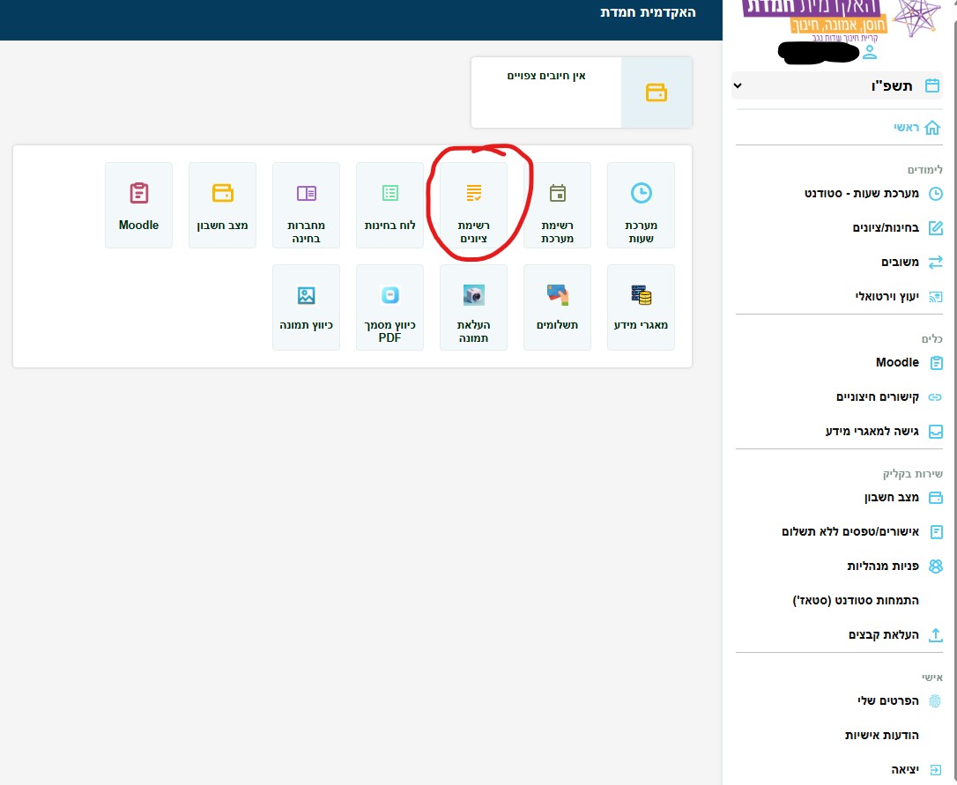Open the מאגרי מידע database tile
The height and width of the screenshot is (785, 957).
coord(641,307)
